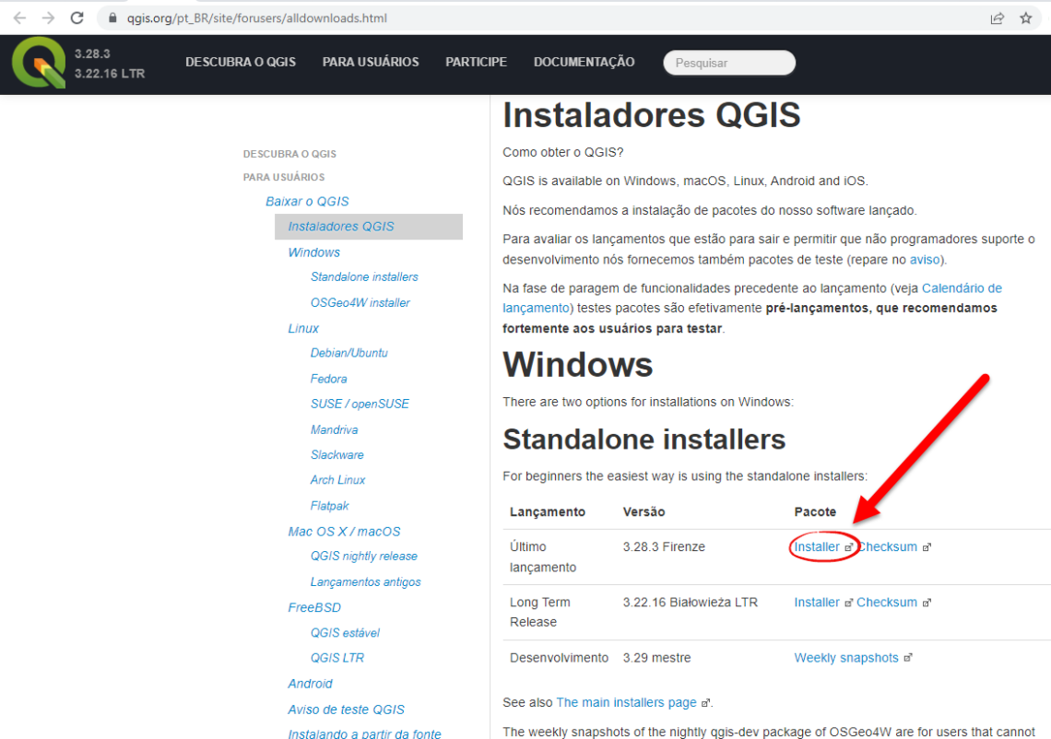Open the DOCUMENTAÇÃO menu

[584, 62]
